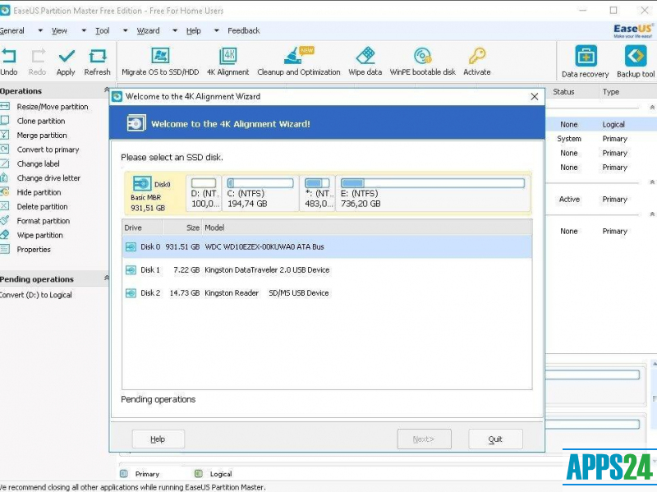This screenshot has height=492, width=657.
Task: Select the E: (NTFS) 736,20 GB partition
Action: pos(433,193)
